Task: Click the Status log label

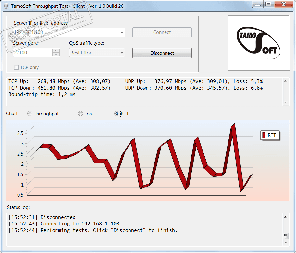Action: [18, 207]
